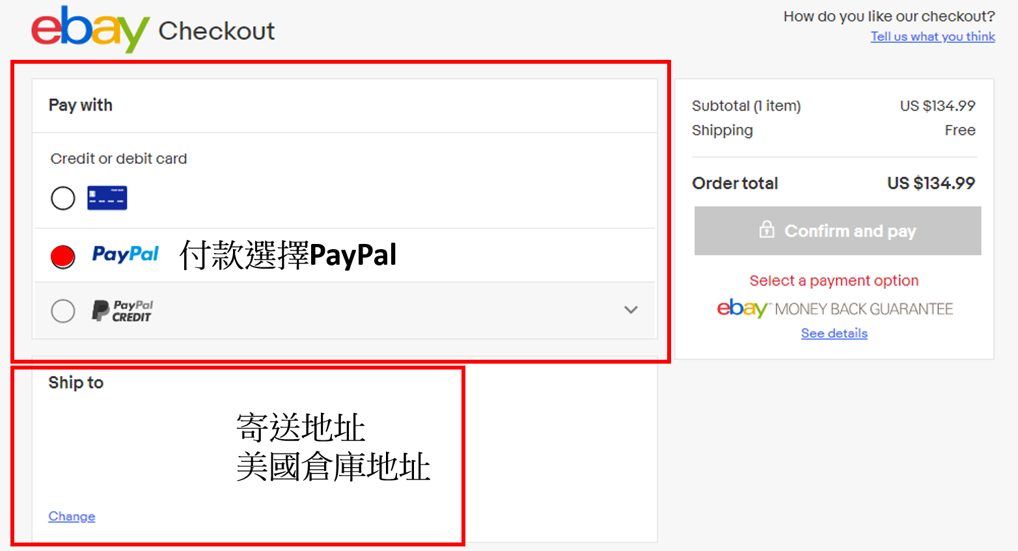Select the PayPal Credit radio button

pyautogui.click(x=63, y=311)
